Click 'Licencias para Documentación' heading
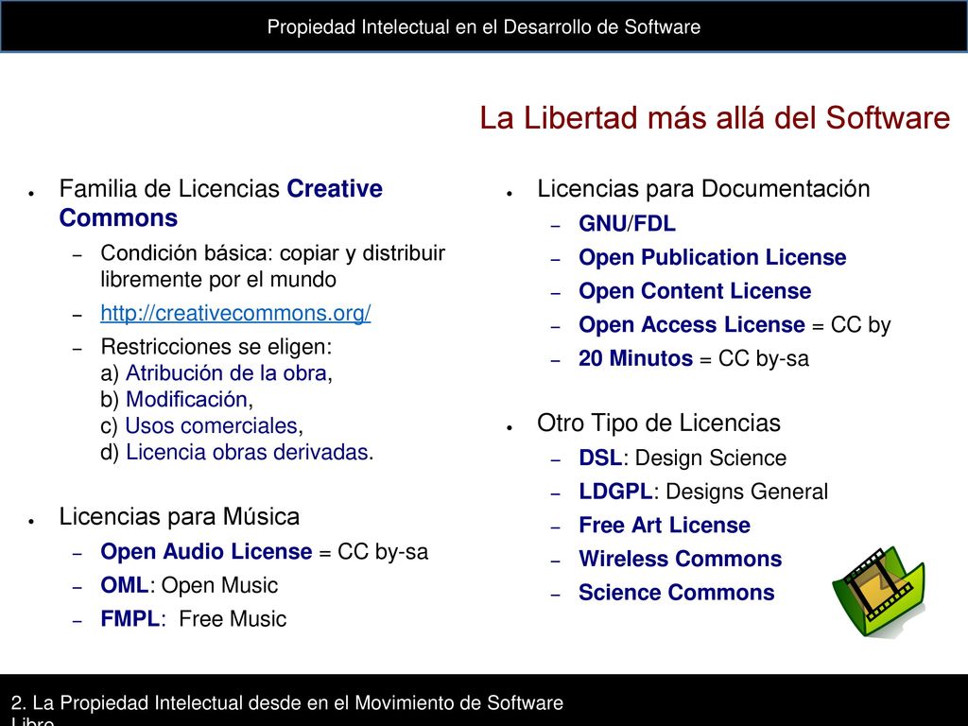 click(x=703, y=189)
